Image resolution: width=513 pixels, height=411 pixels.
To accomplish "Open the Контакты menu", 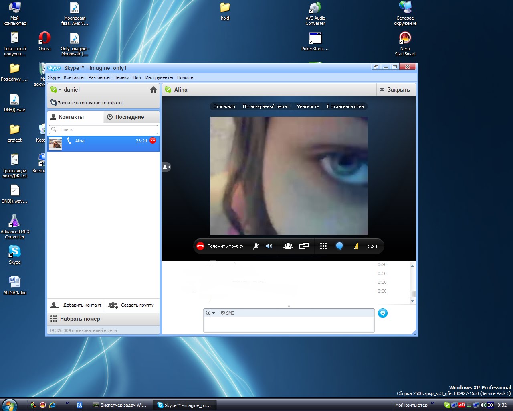I will [74, 77].
